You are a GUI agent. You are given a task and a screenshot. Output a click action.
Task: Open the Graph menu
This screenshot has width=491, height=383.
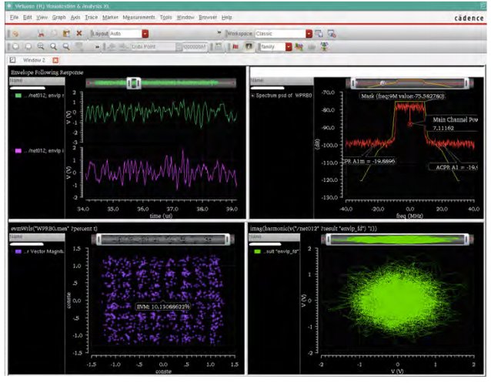(x=58, y=17)
